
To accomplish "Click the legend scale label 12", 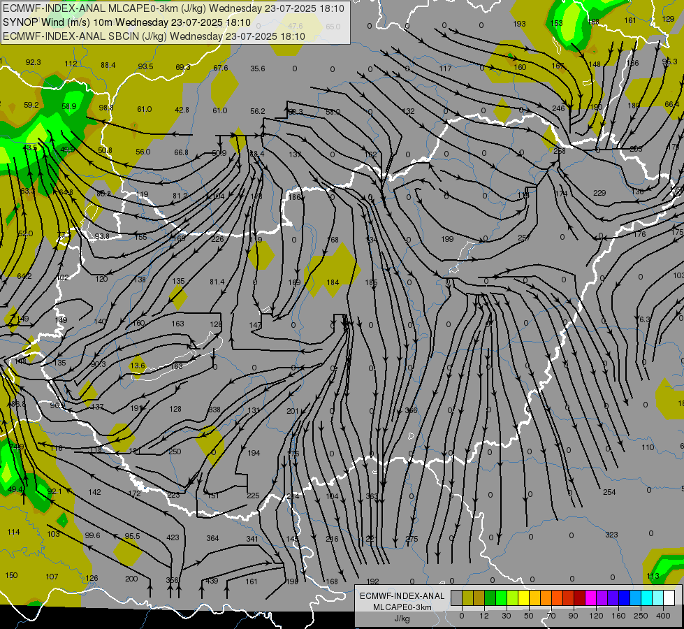I will [483, 616].
